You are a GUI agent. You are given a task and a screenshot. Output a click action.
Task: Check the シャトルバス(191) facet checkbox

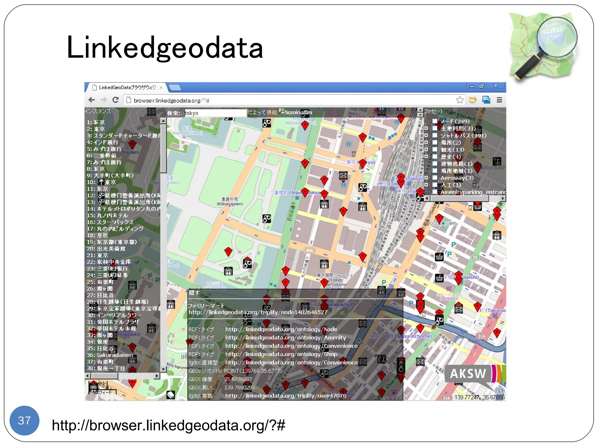435,135
